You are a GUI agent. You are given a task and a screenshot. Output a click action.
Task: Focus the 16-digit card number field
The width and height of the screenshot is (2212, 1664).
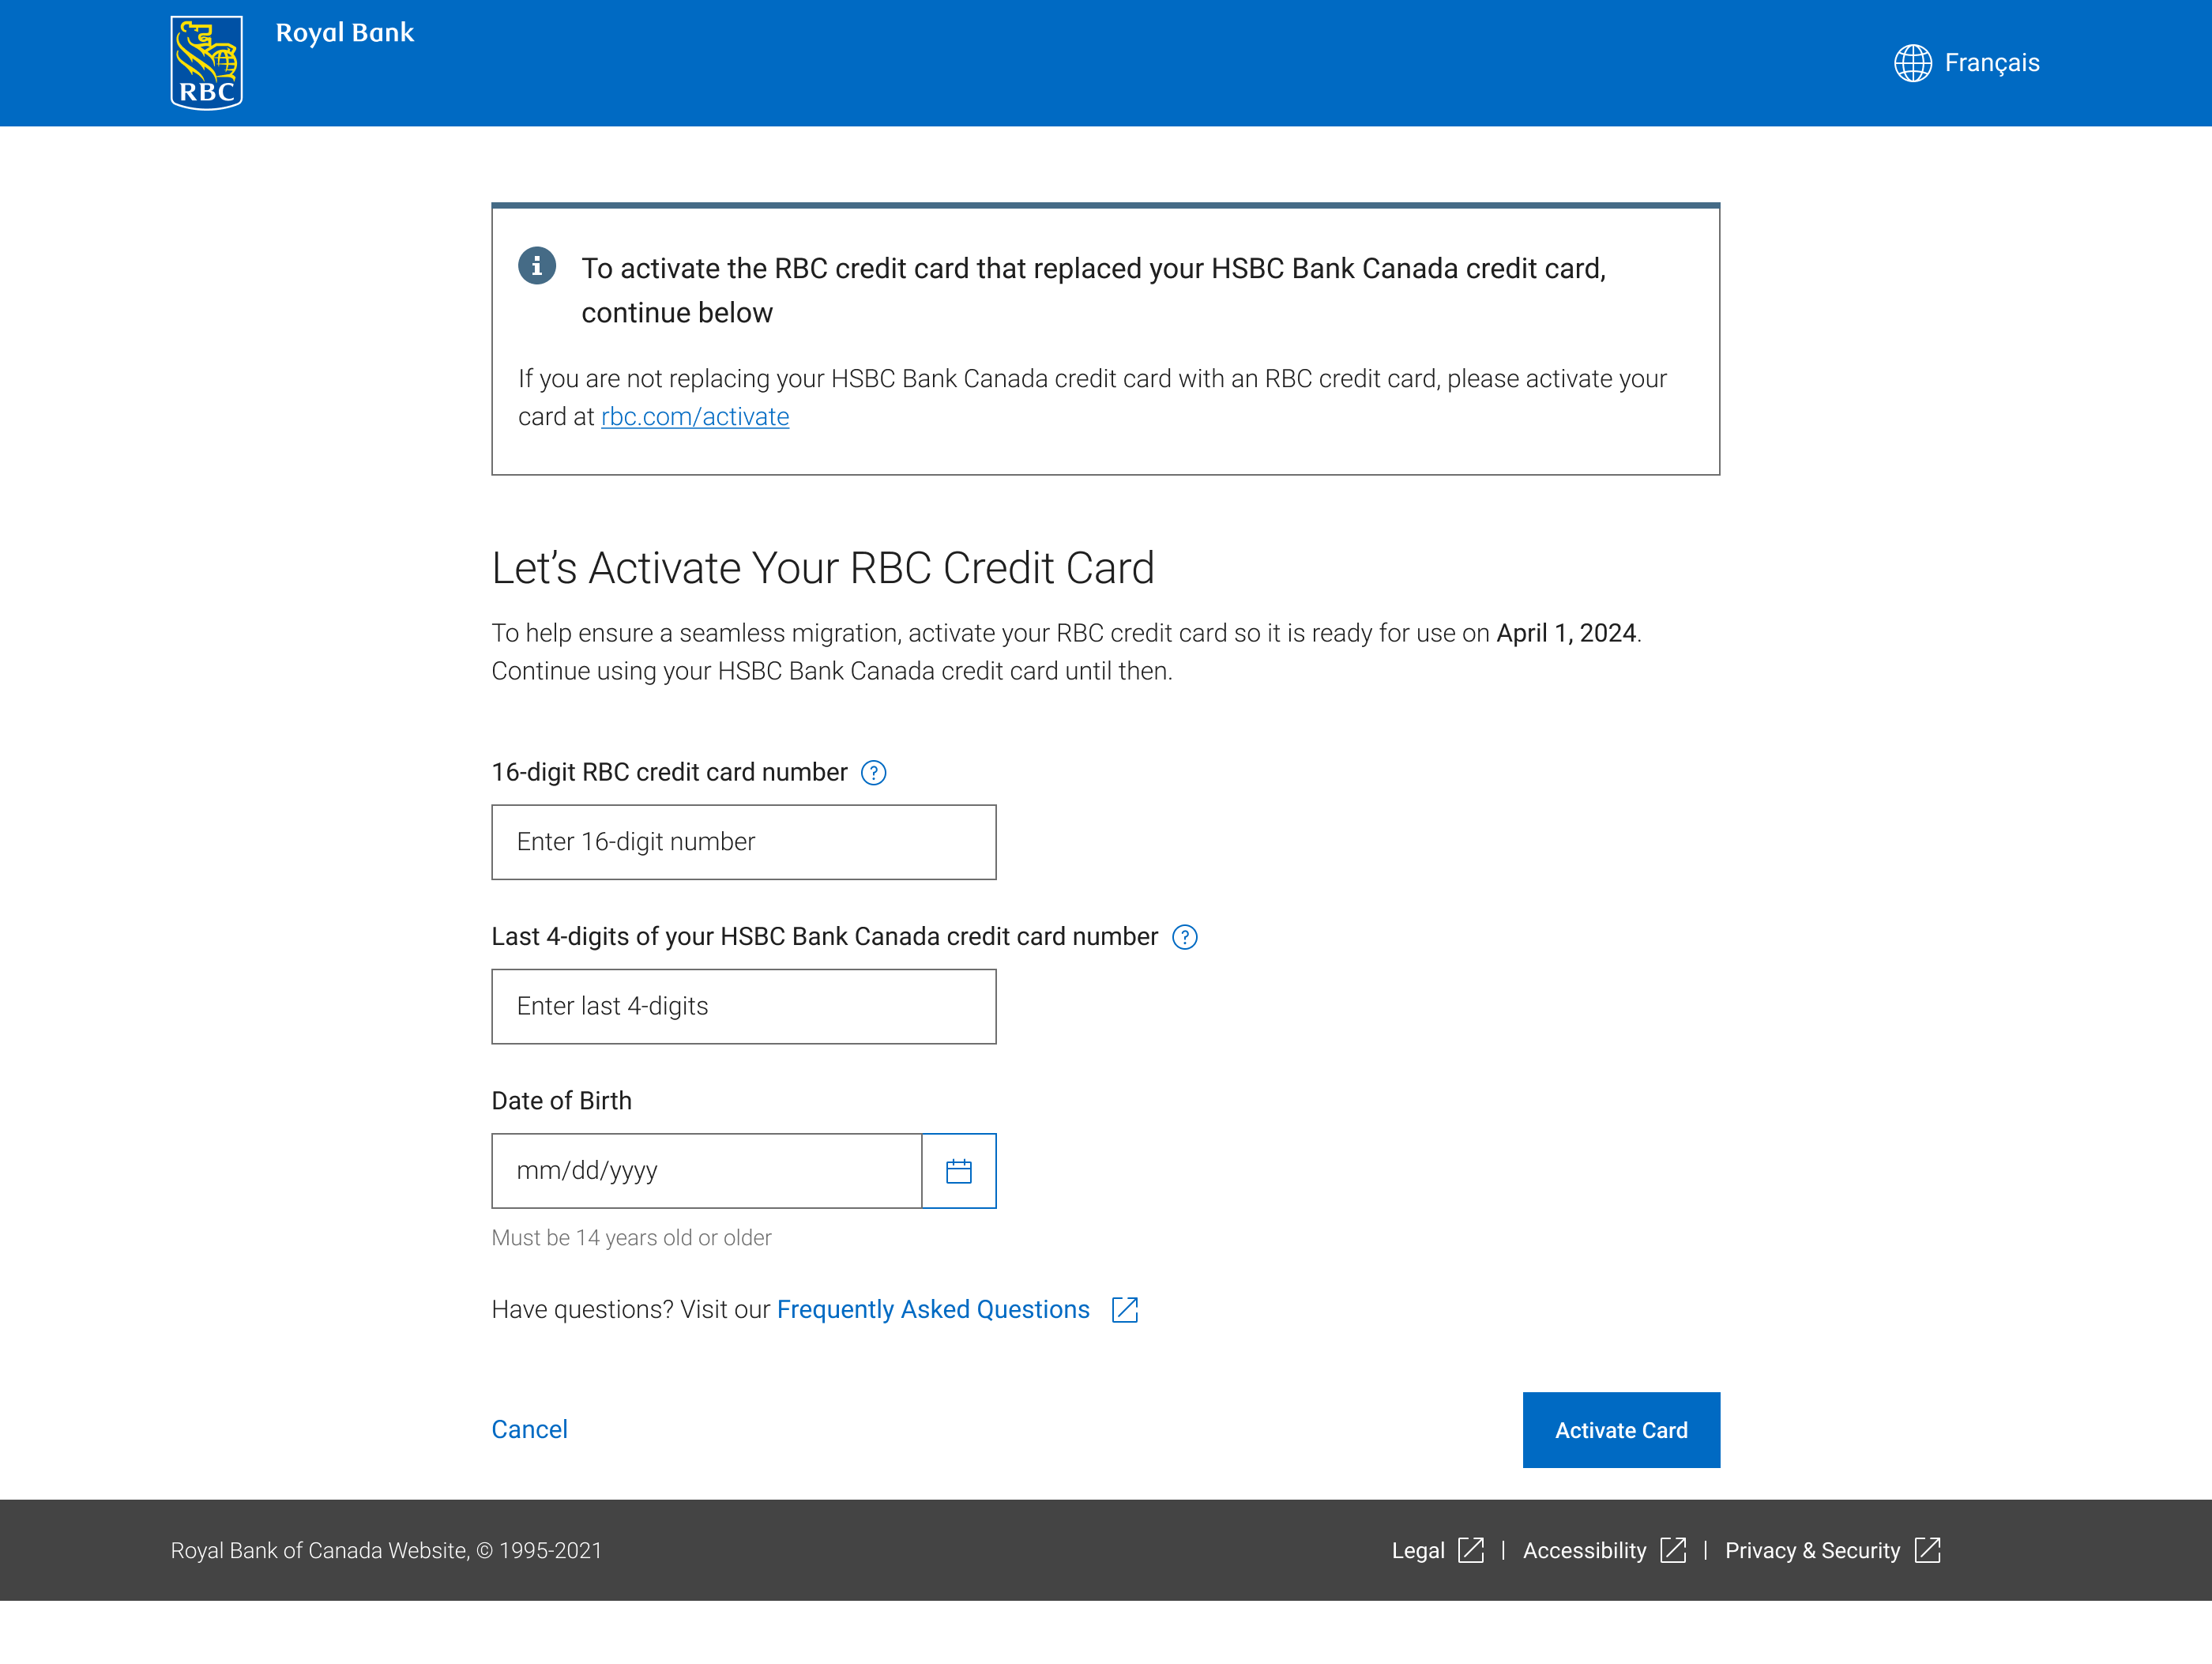[x=743, y=842]
